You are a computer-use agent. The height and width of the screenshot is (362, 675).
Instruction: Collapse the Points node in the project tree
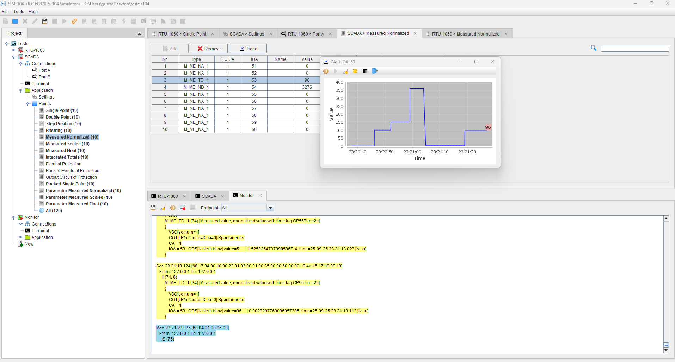(x=27, y=104)
